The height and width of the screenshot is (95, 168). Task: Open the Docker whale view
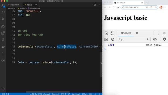(3, 47)
